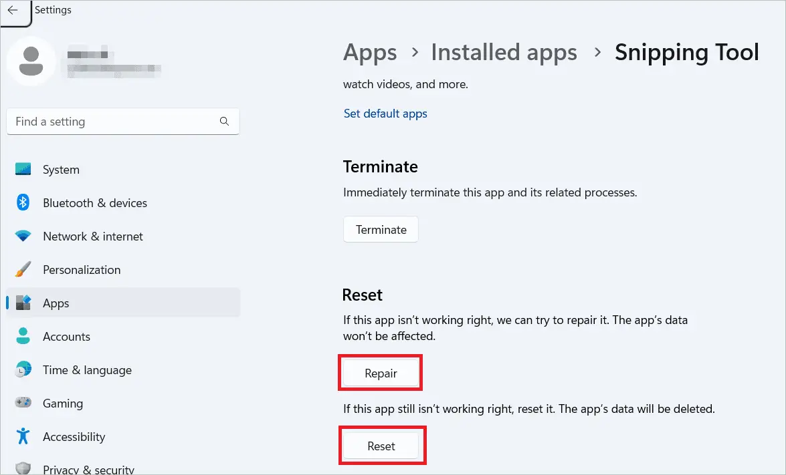
Task: Select the Gaming controller icon
Action: (23, 402)
